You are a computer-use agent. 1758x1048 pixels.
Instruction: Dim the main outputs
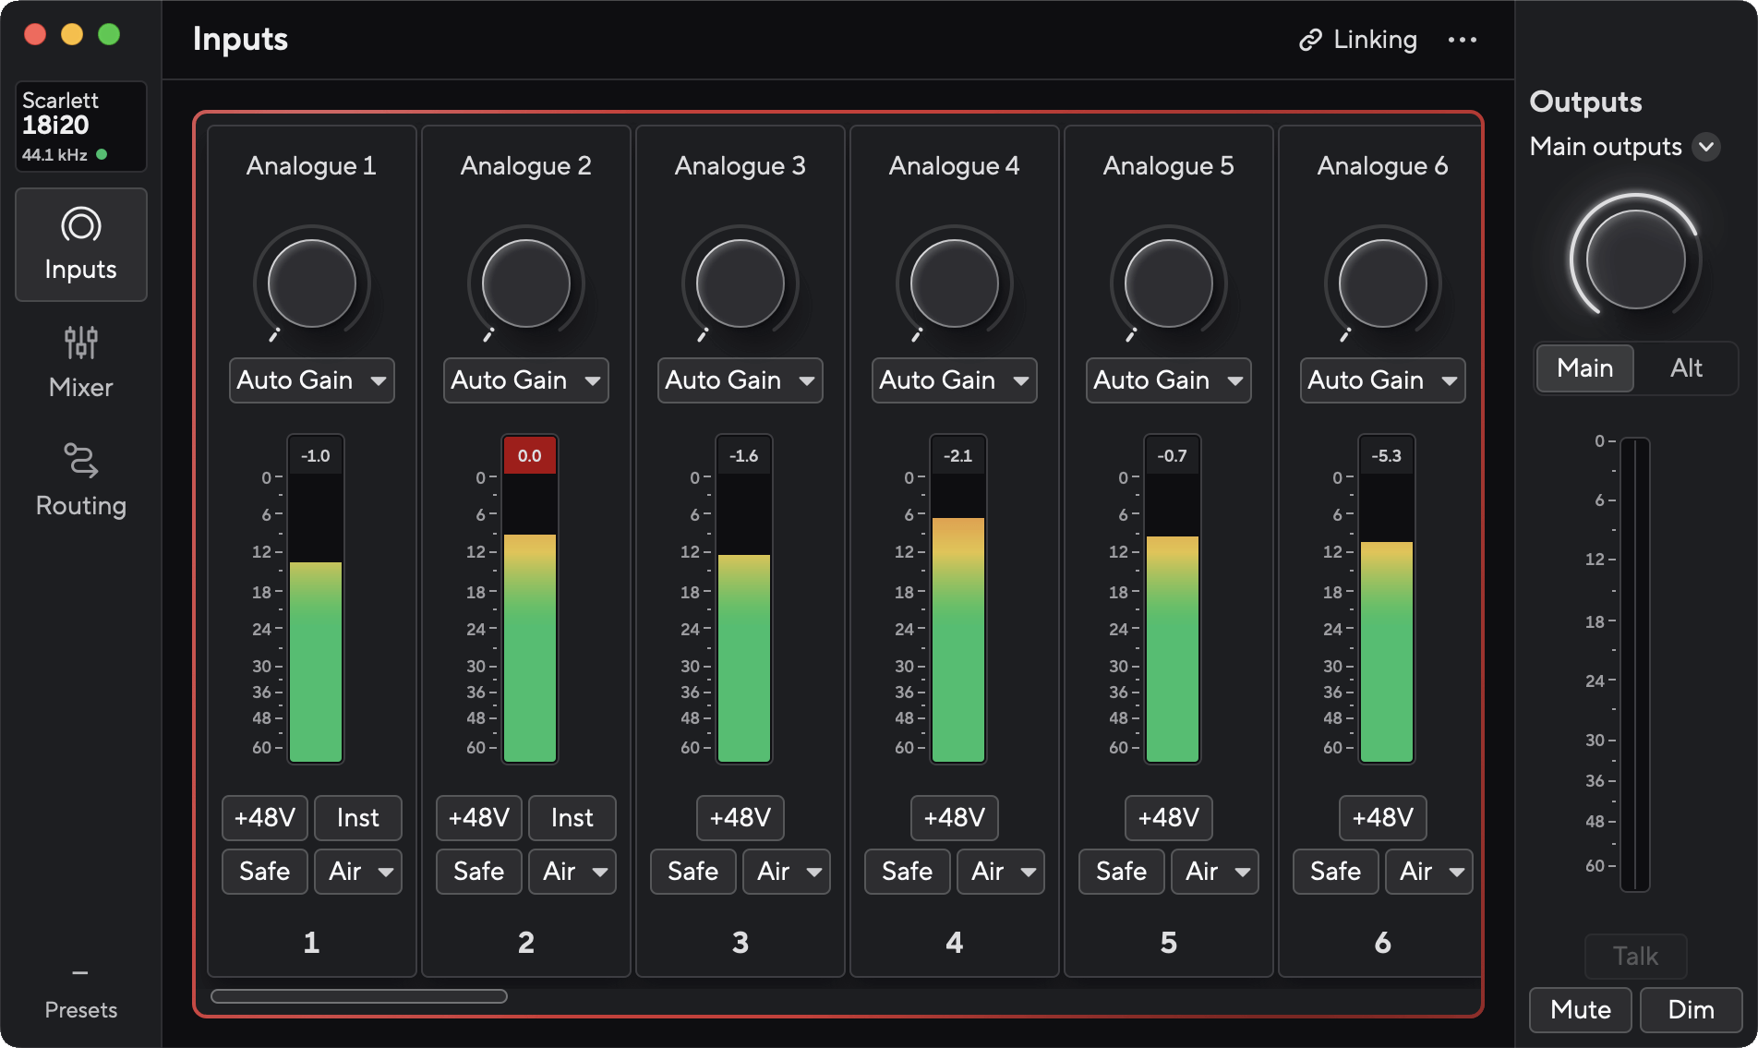(1692, 1010)
